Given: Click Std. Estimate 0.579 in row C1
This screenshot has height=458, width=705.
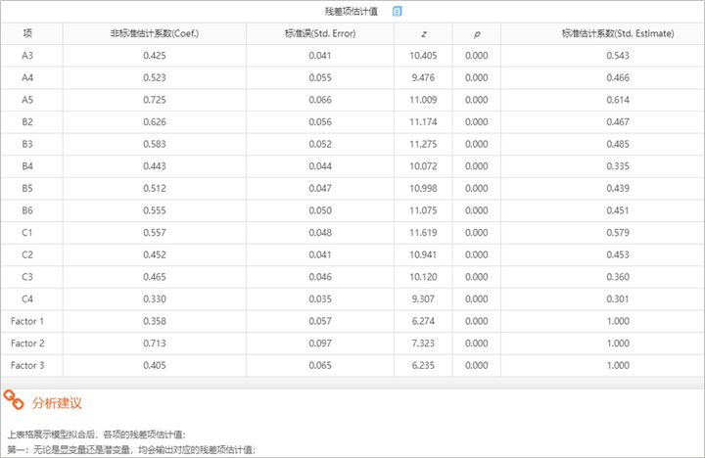Looking at the screenshot, I should (x=618, y=232).
